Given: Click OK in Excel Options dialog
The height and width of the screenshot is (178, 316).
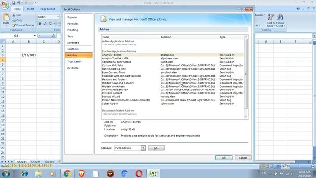Looking at the screenshot, I should point(224,158).
